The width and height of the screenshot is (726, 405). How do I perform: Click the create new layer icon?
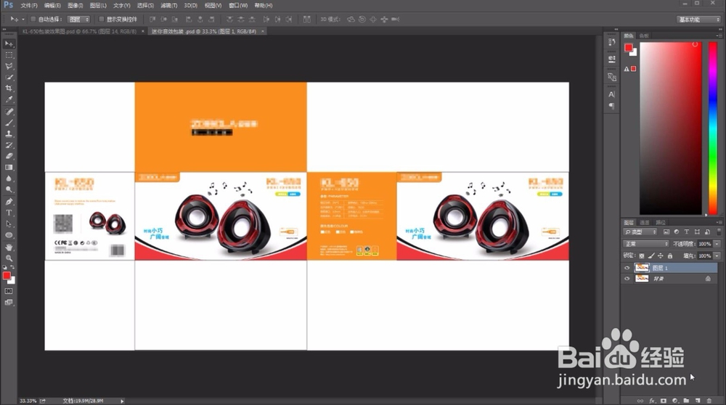coord(697,401)
